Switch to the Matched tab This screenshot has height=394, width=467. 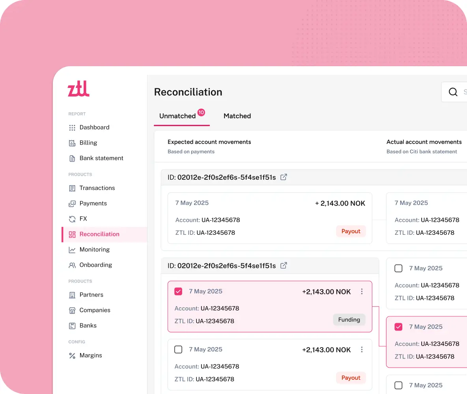(237, 116)
